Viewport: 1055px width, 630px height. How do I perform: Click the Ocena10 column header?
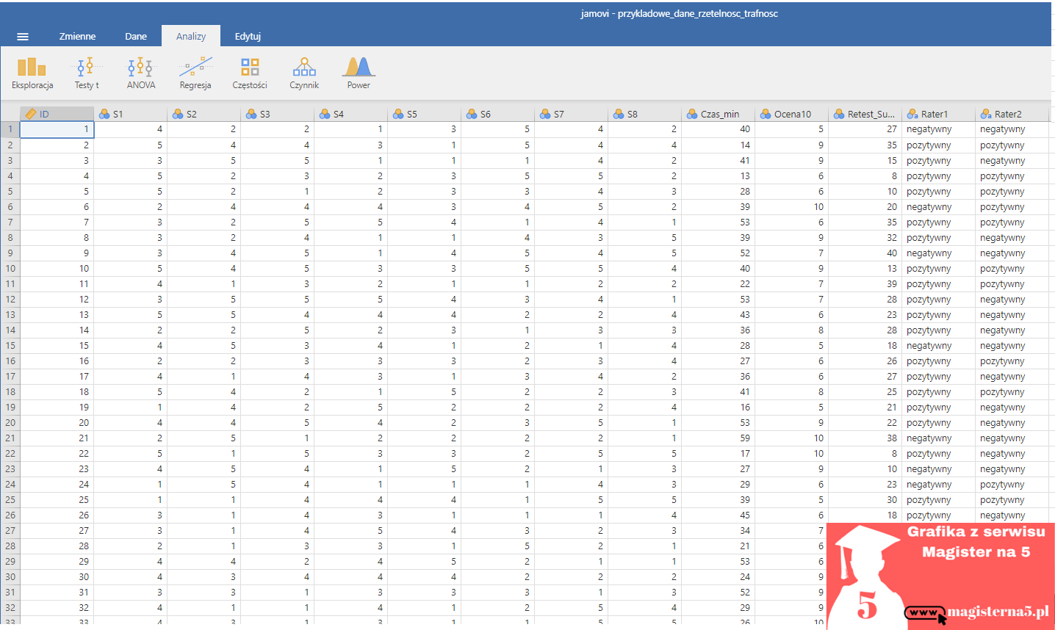tap(792, 114)
